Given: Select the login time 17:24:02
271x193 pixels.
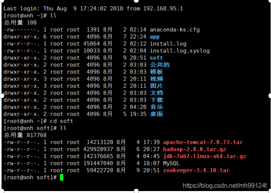Looking at the screenshot, I should [93, 9].
